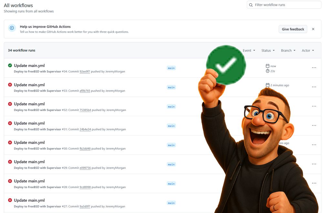Click the magnifier icon in the filter box
Screen dimensions: 323x213
click(x=251, y=5)
